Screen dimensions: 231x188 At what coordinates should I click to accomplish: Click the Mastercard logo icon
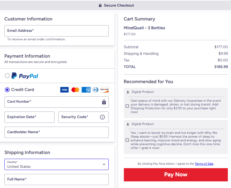tap(75, 90)
